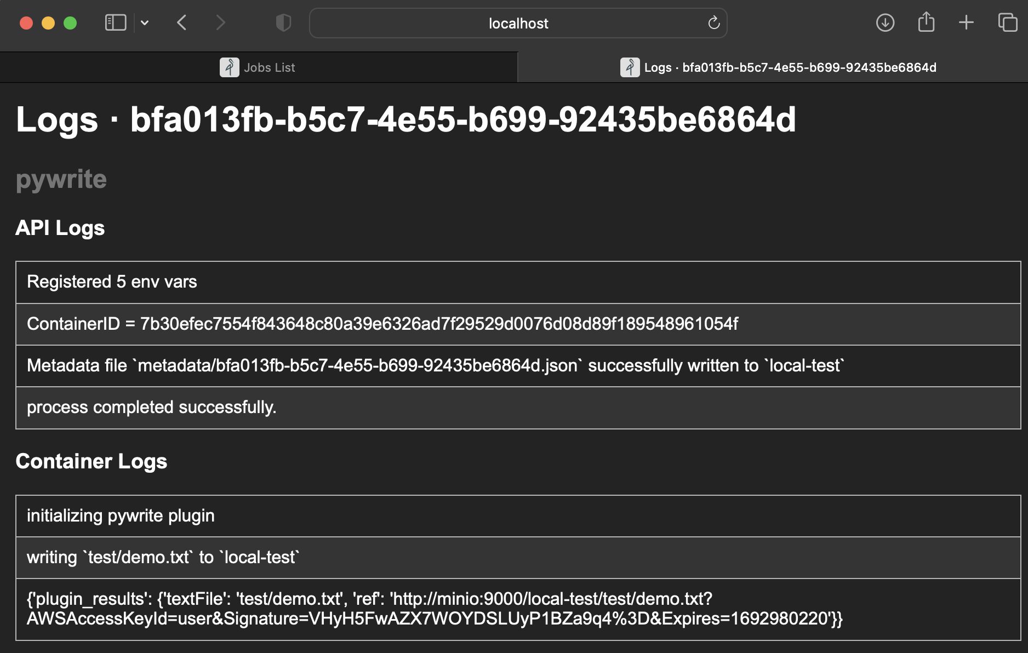Viewport: 1028px width, 653px height.
Task: Add a new tab
Action: [966, 22]
